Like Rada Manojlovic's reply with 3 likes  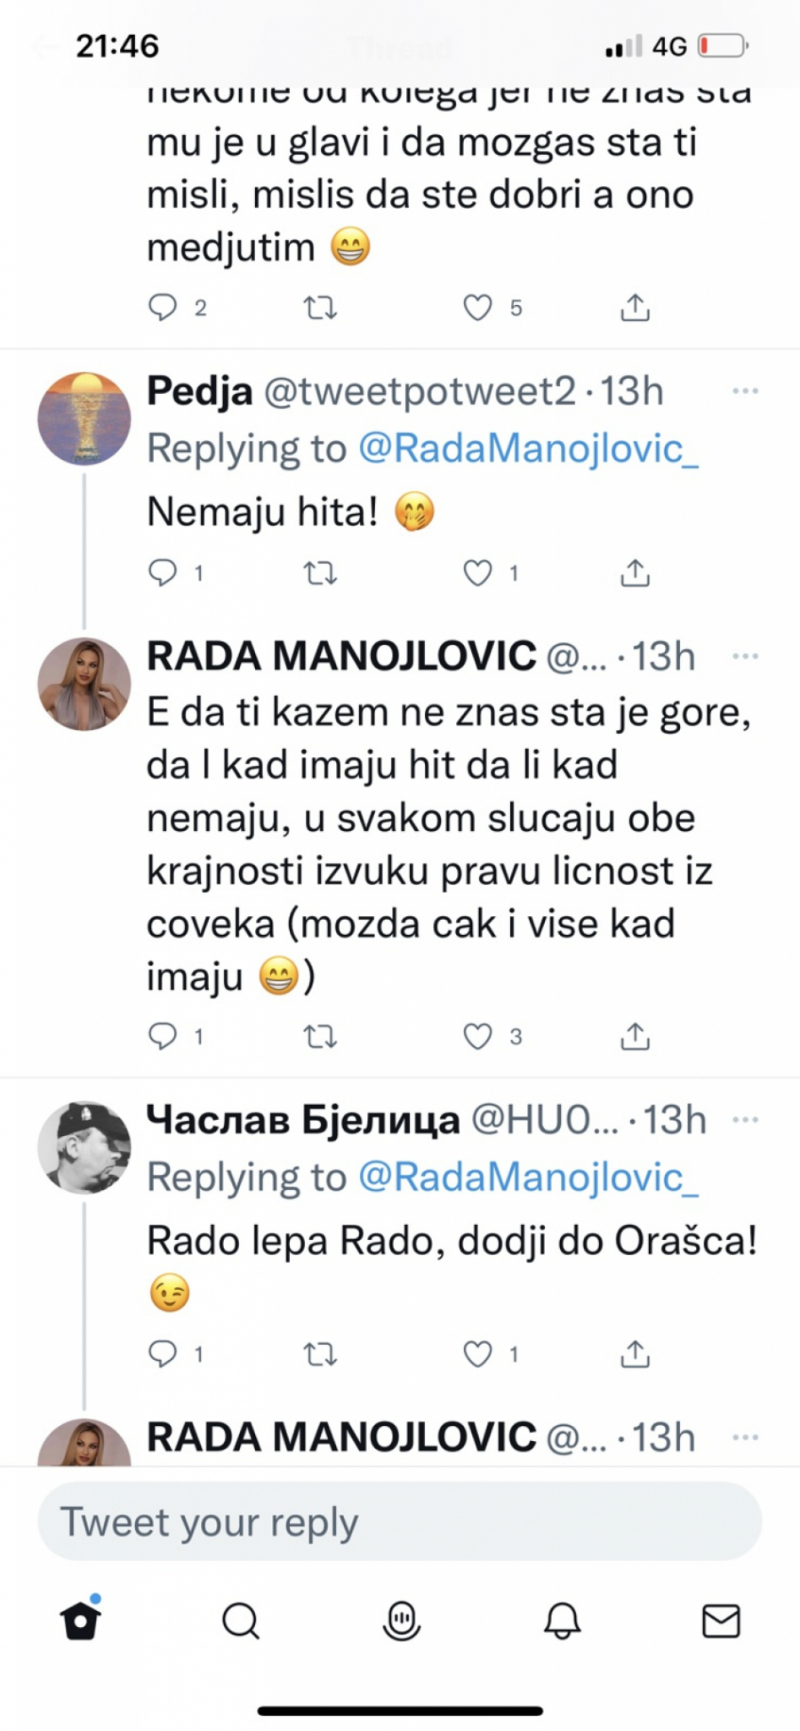(x=478, y=1036)
